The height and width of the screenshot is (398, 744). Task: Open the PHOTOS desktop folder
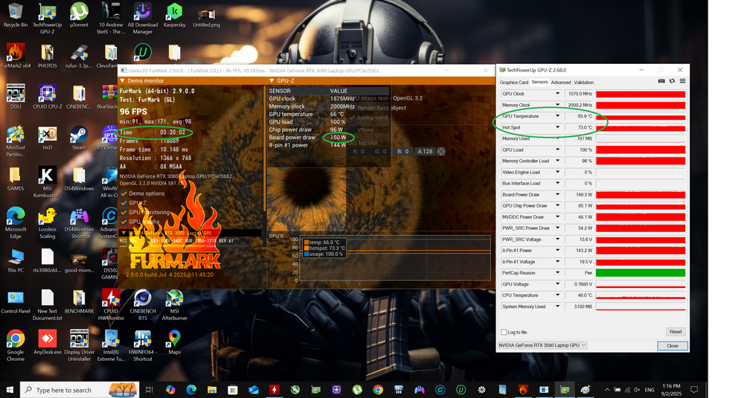click(47, 56)
